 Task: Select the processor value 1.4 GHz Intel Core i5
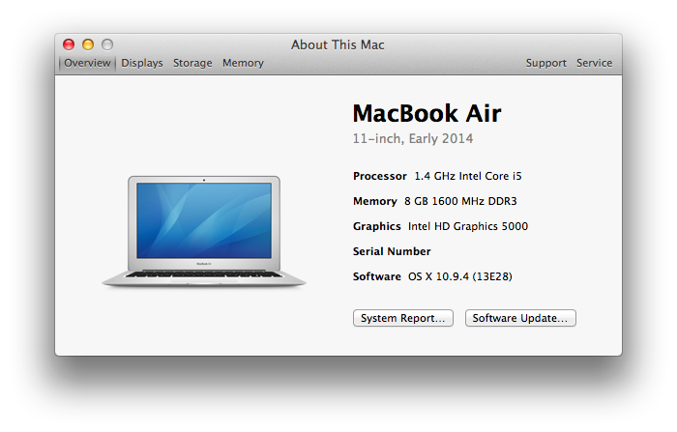(468, 176)
